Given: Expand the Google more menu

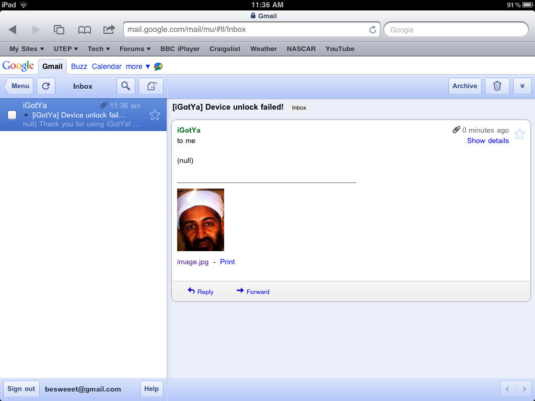Looking at the screenshot, I should (137, 66).
